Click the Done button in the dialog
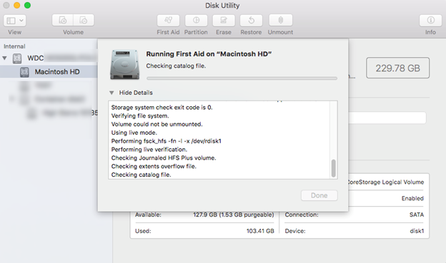446x263 pixels. click(319, 195)
